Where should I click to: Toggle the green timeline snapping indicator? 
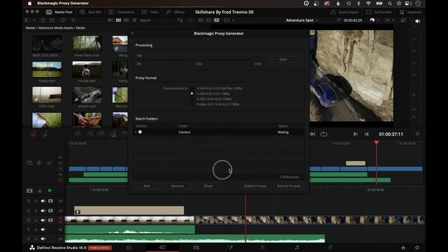tap(50, 190)
